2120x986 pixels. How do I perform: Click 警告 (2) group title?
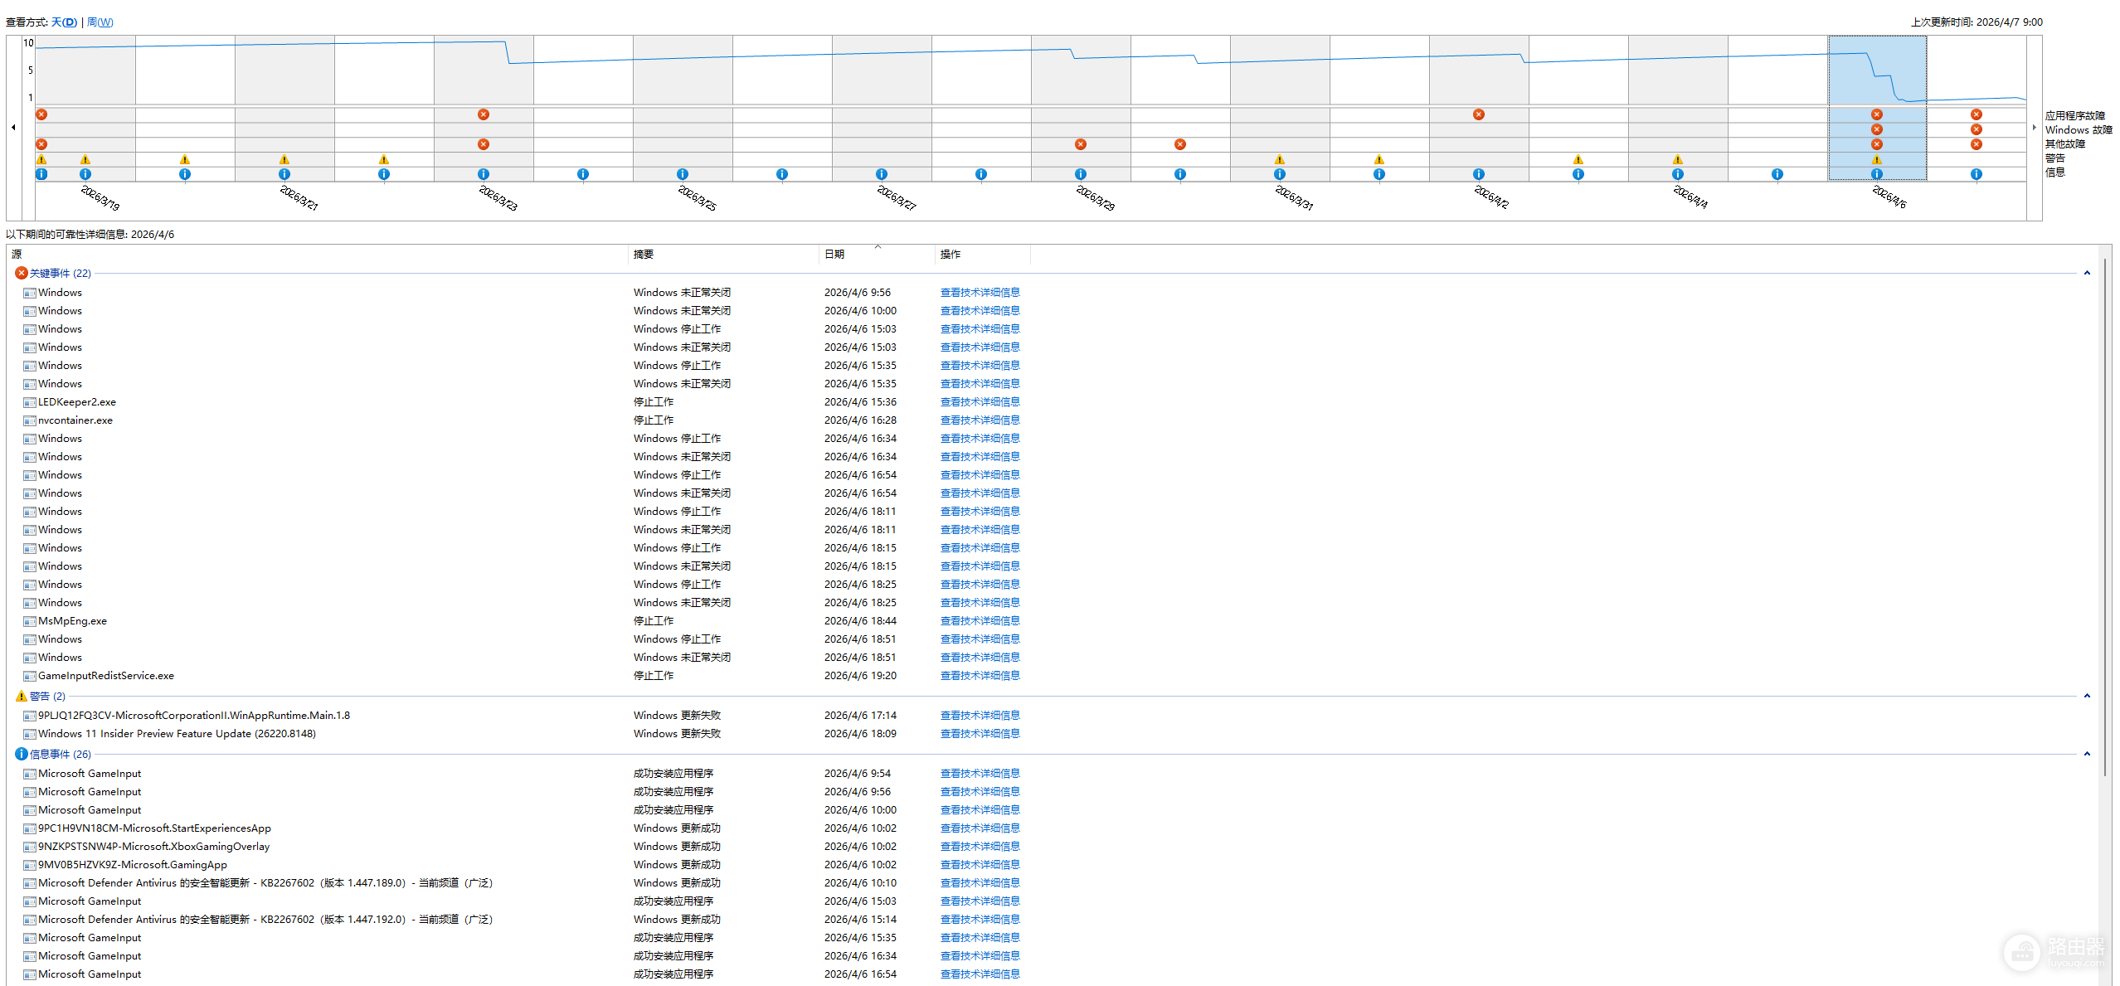(x=47, y=696)
